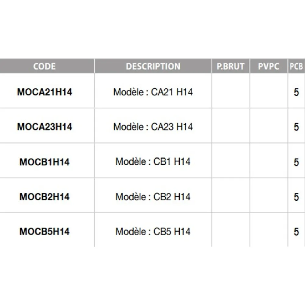
Task: Click description Modèle : CA21 H14
Action: point(153,92)
